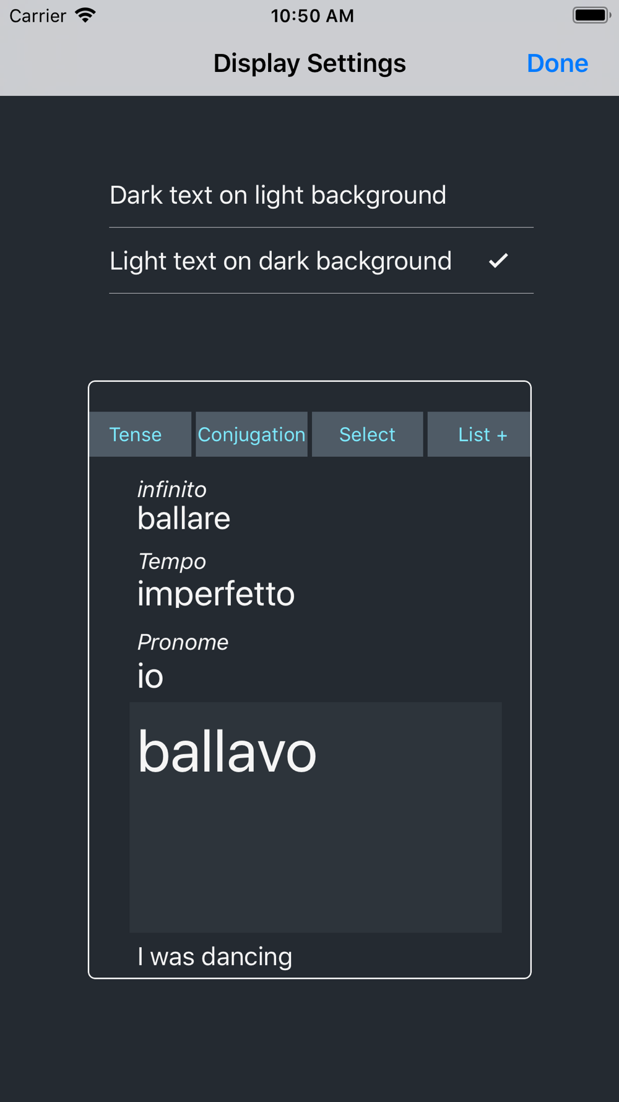Tap the Display Settings title
This screenshot has height=1102, width=619.
(309, 63)
